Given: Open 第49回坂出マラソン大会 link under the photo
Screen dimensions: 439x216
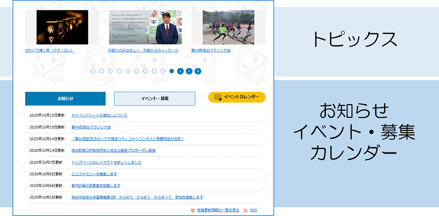Looking at the screenshot, I should click(211, 50).
